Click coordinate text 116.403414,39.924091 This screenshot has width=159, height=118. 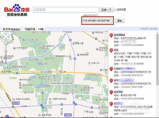(132, 45)
